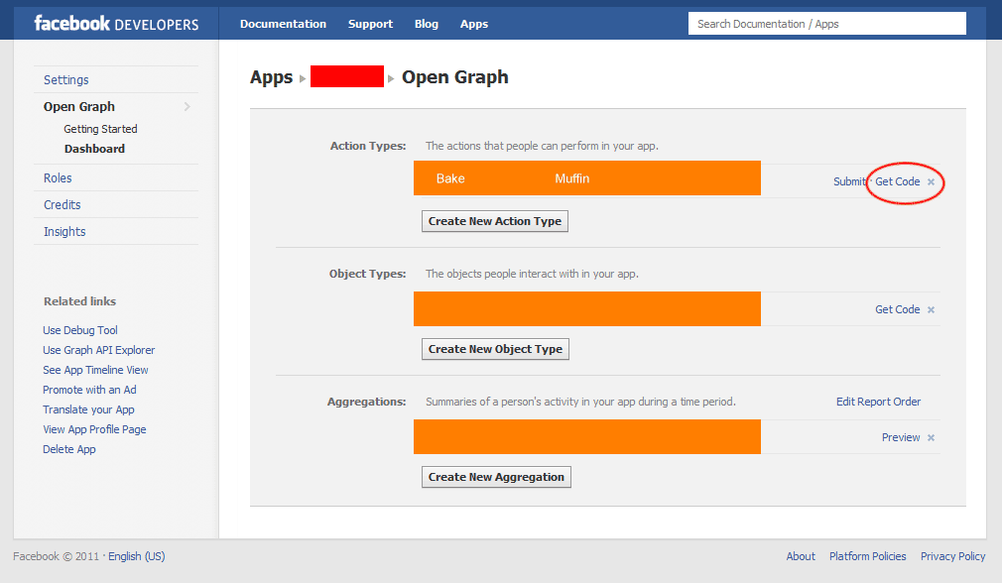Open Settings in the sidebar
This screenshot has height=583, width=1002.
click(x=65, y=80)
